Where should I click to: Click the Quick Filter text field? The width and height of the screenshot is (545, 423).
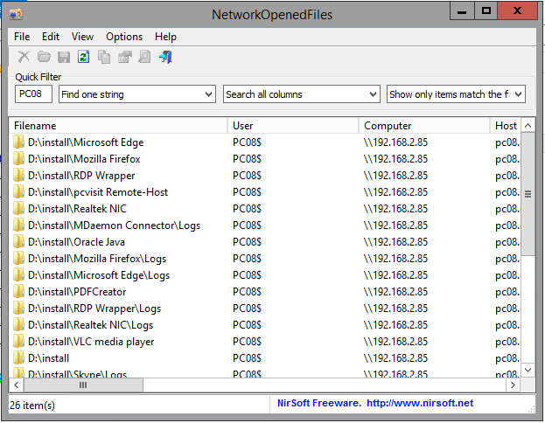tap(33, 94)
